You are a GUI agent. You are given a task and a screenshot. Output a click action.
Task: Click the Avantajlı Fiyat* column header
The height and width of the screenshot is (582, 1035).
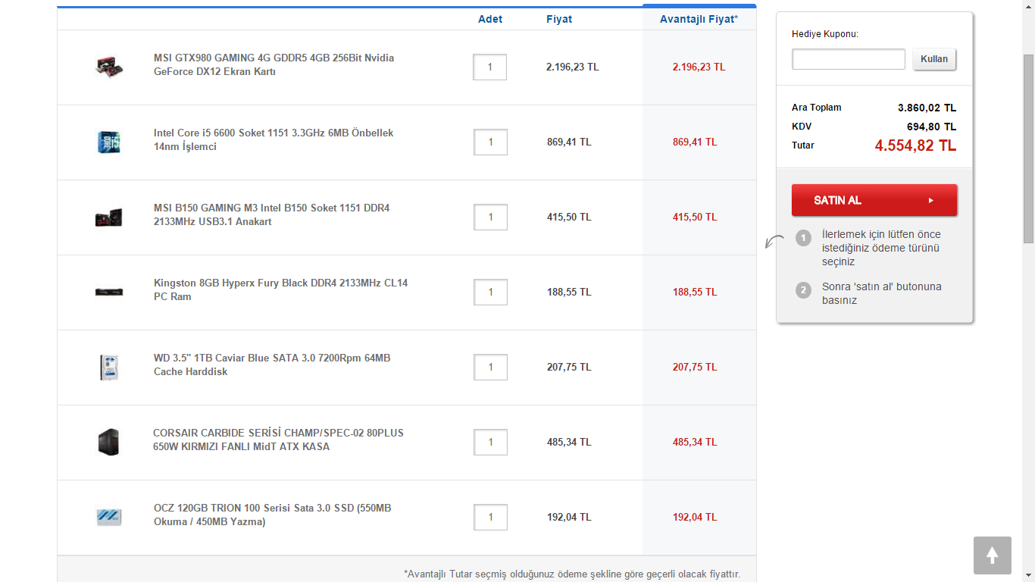tap(699, 19)
